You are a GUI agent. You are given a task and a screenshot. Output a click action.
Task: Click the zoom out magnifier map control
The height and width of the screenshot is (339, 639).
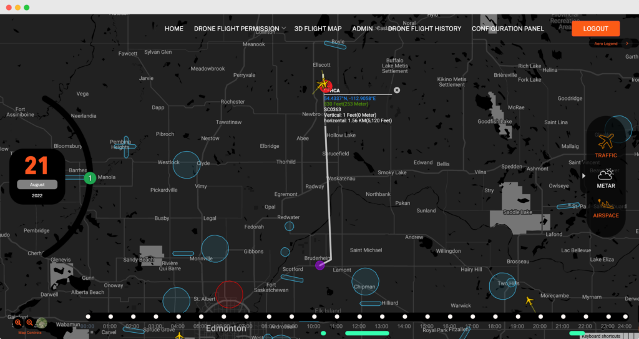pyautogui.click(x=29, y=323)
